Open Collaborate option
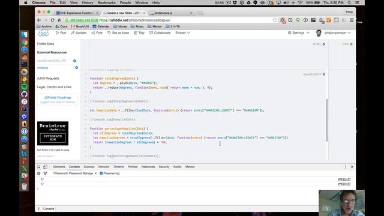Image resolution: width=384 pixels, height=216 pixels. tap(160, 33)
